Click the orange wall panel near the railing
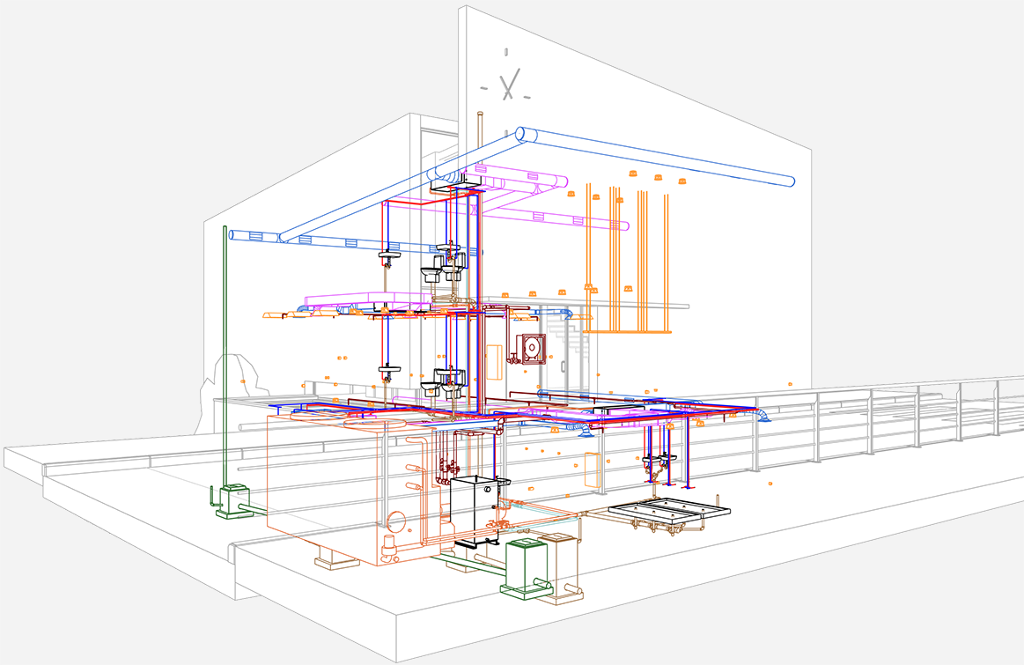The width and height of the screenshot is (1024, 665). point(592,469)
